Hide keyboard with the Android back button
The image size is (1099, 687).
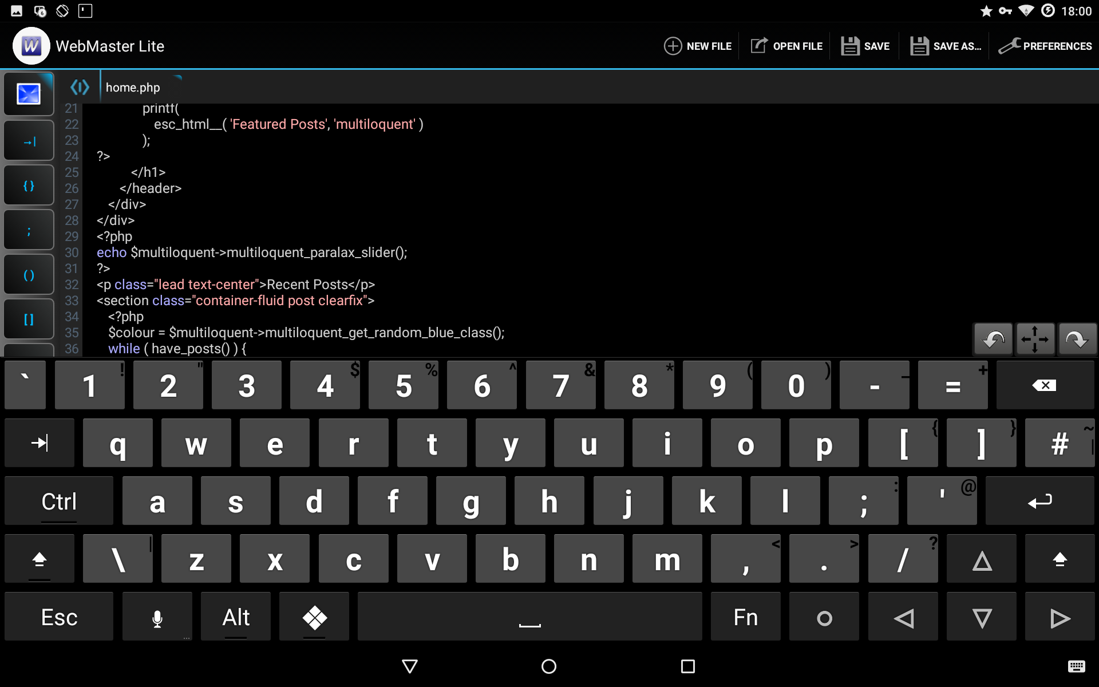tap(410, 666)
